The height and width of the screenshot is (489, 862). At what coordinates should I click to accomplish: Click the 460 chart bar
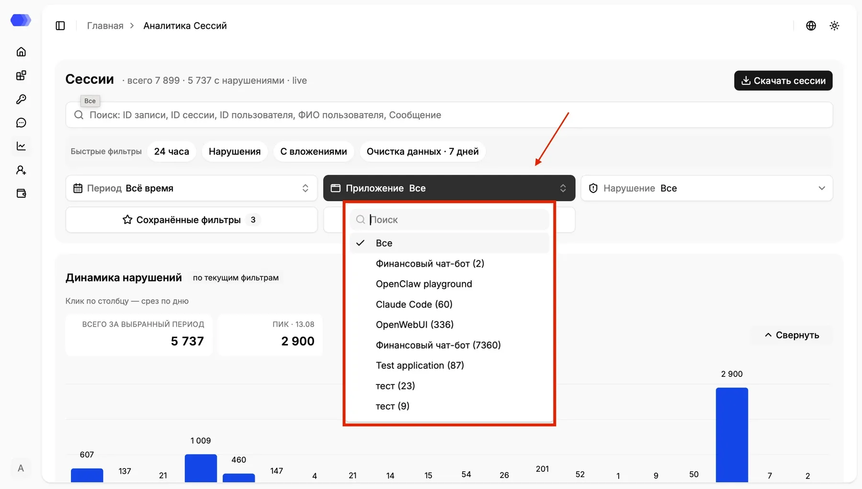coord(238,478)
